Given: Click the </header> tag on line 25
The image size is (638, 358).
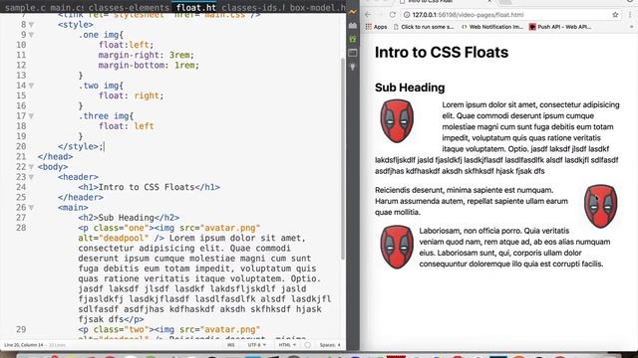Looking at the screenshot, I should [x=81, y=197].
